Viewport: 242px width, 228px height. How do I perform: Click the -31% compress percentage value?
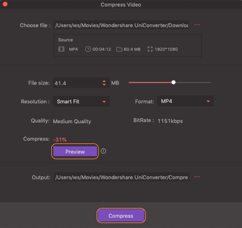(x=60, y=139)
